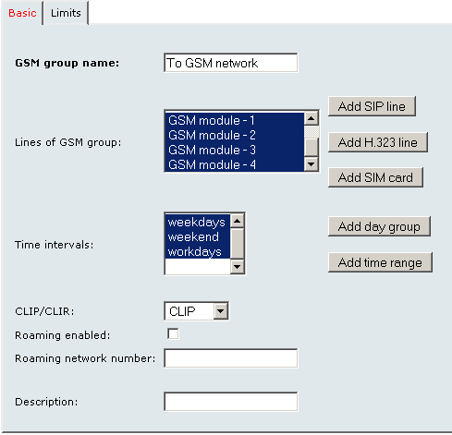Select the Basic tab
The height and width of the screenshot is (435, 452).
[22, 13]
